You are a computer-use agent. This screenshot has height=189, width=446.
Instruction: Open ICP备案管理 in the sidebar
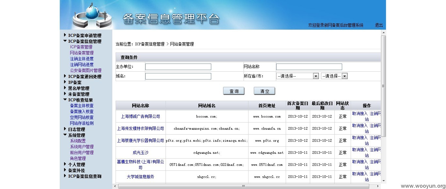coord(81,47)
